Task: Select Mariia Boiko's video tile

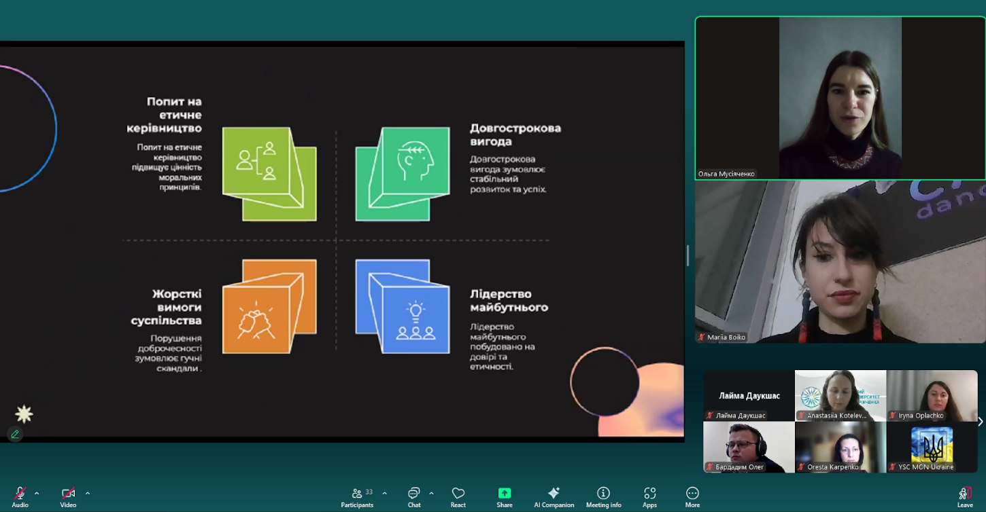Action: pyautogui.click(x=840, y=261)
